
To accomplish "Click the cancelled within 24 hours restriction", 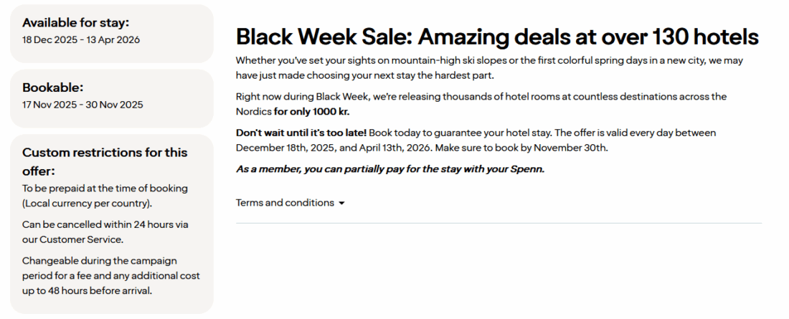I will pos(105,224).
